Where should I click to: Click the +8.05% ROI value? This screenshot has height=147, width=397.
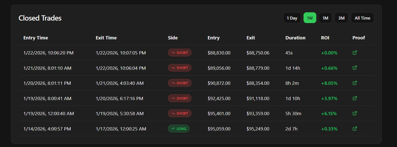(x=329, y=83)
